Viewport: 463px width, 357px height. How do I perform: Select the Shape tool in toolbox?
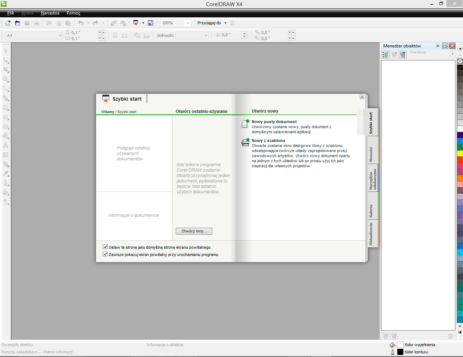(x=6, y=60)
